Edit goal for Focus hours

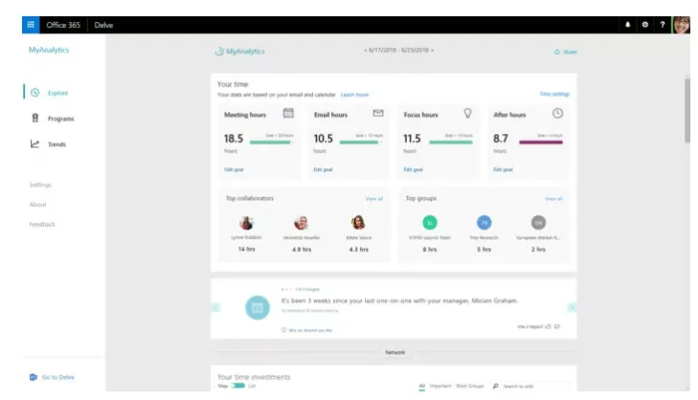tap(413, 169)
